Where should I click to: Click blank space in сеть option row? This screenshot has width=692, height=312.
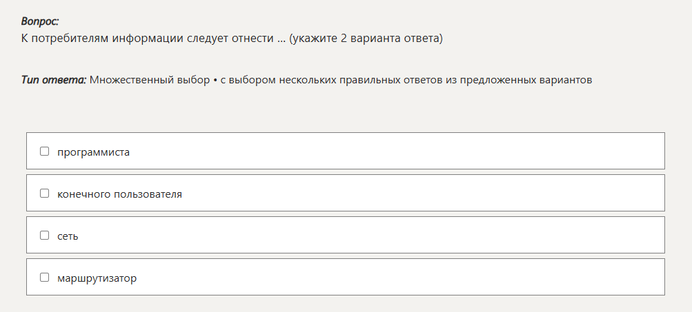coord(414,236)
